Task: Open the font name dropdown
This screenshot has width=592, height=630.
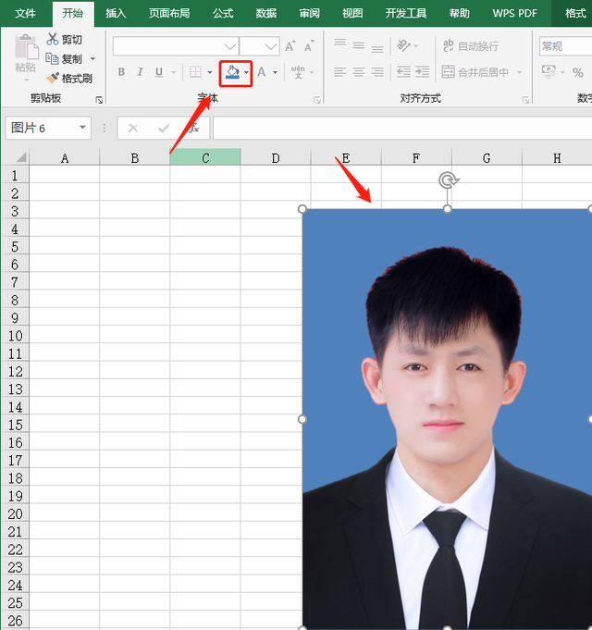Action: click(230, 46)
